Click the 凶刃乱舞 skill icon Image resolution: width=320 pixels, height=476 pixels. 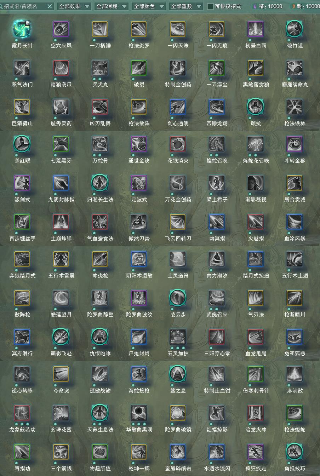[x=100, y=107]
